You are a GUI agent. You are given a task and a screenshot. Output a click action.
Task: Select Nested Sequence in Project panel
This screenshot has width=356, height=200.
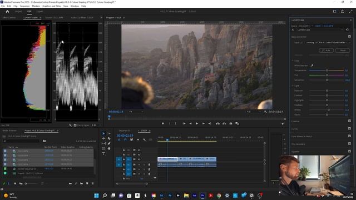27,169
